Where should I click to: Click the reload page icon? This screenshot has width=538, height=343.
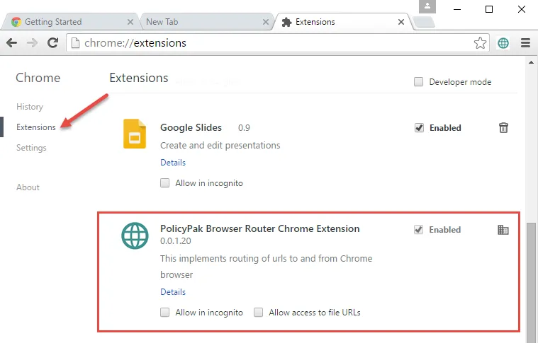coord(52,43)
